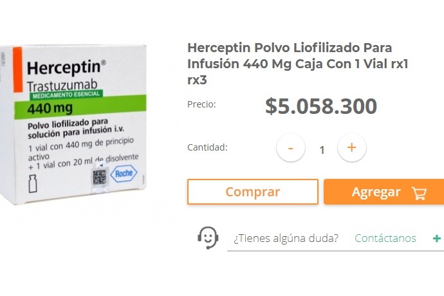The image size is (444, 296).
Task: Click the Comprar button
Action: 253,192
